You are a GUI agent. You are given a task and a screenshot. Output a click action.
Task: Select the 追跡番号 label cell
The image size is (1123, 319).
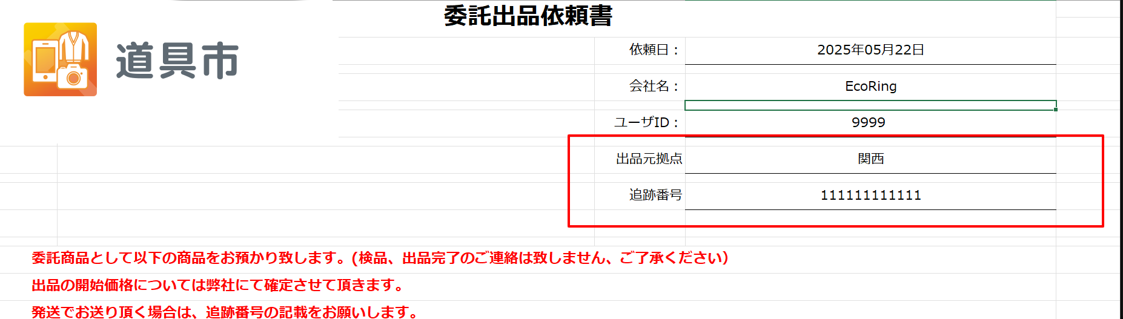pyautogui.click(x=655, y=195)
